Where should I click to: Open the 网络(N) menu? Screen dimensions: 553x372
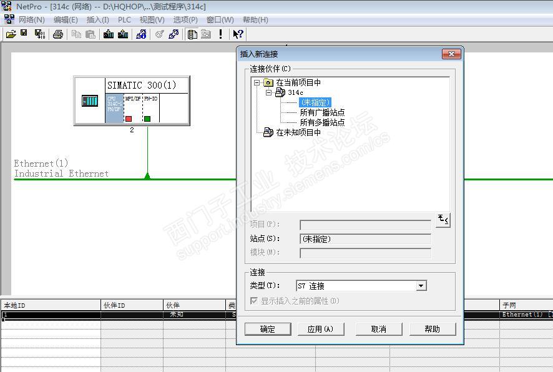[32, 20]
